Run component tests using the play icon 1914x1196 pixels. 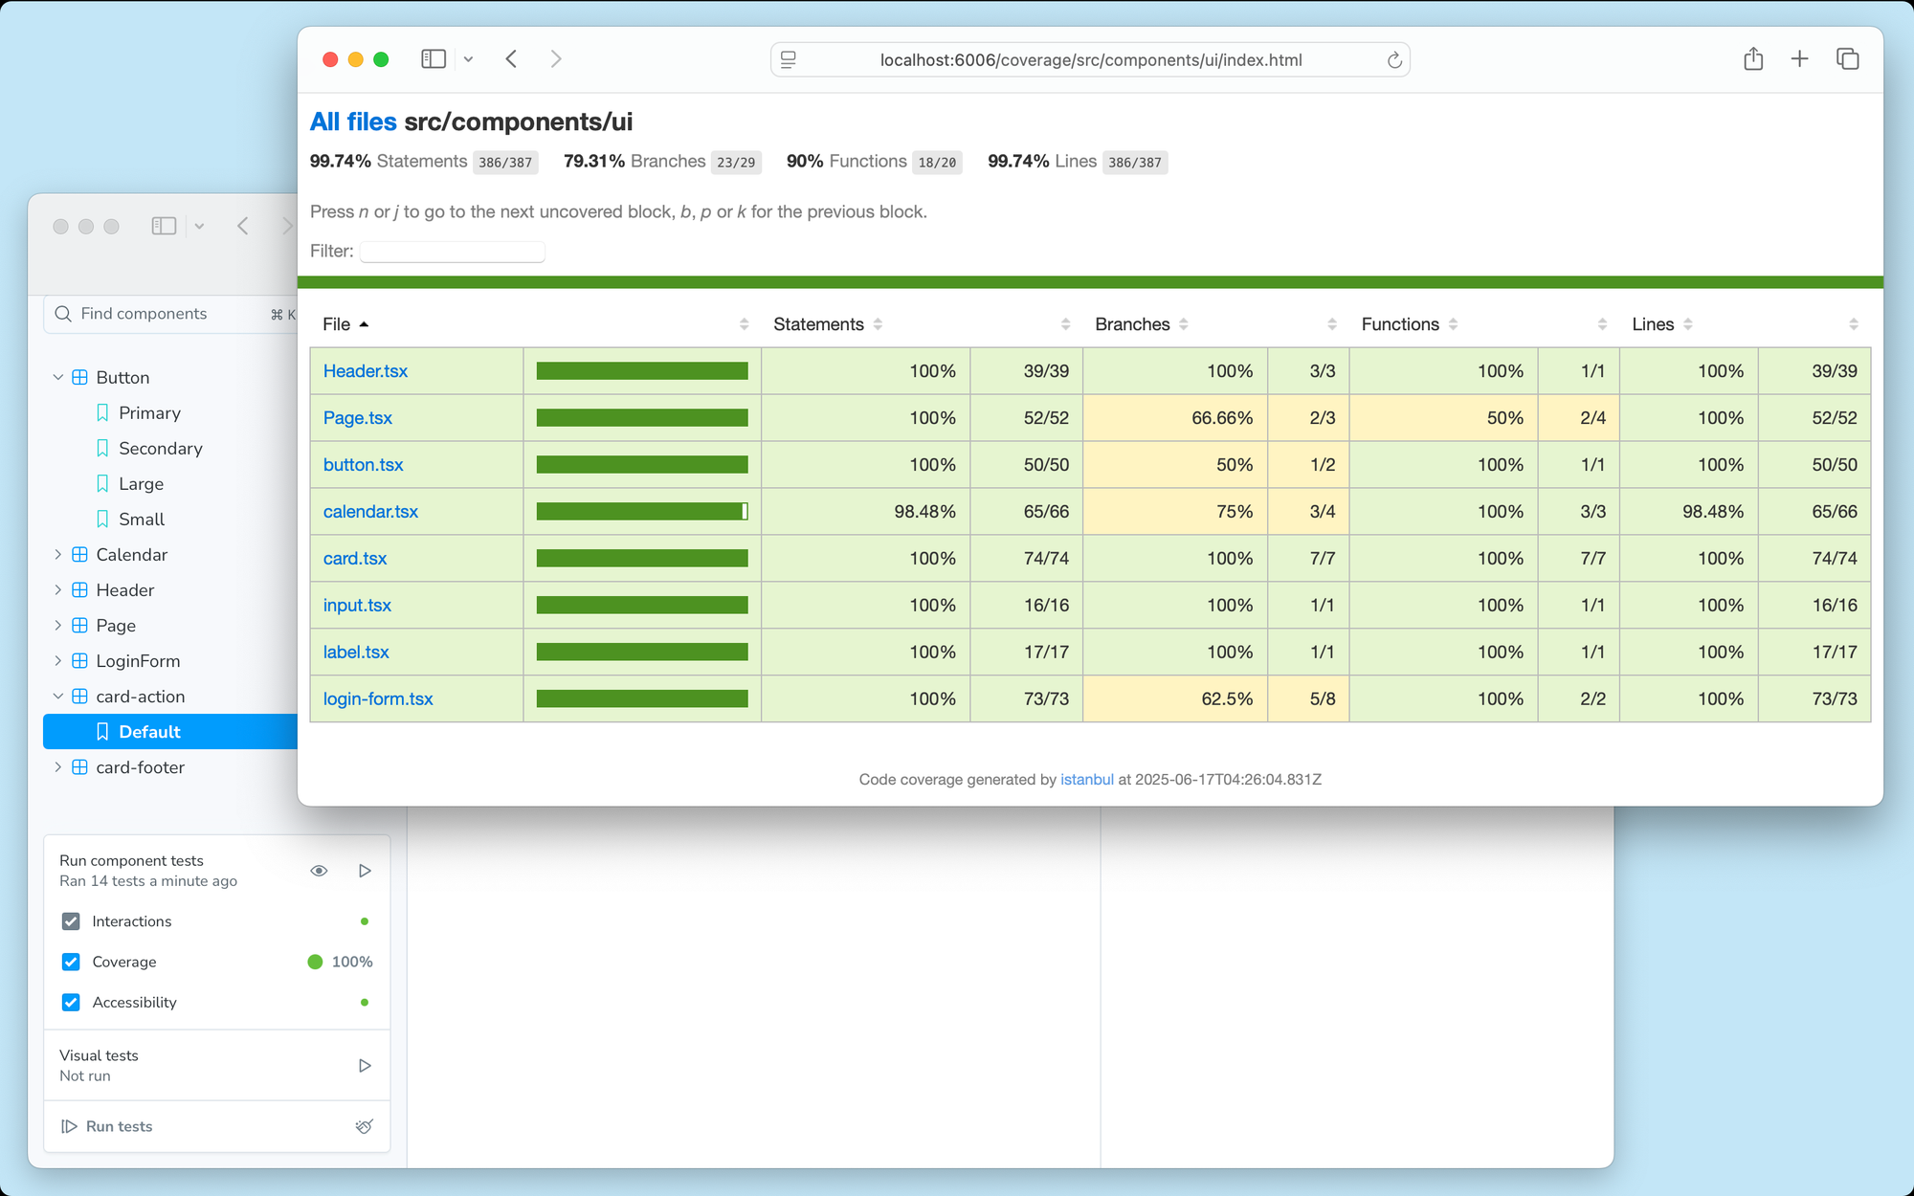[365, 871]
